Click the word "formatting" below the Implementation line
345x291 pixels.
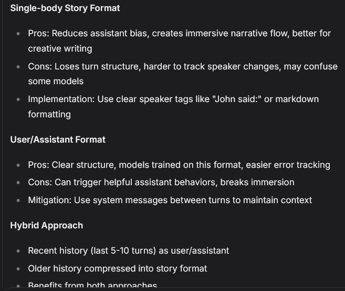pos(49,114)
